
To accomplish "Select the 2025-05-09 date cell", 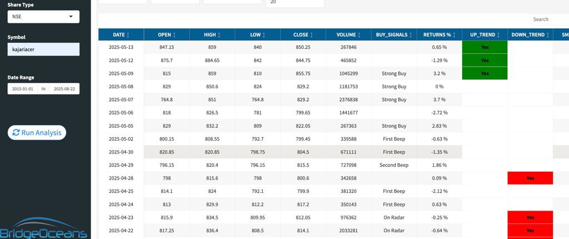I will point(121,73).
